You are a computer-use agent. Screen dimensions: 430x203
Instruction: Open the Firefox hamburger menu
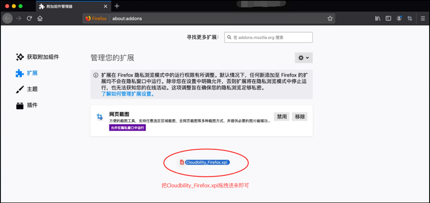422,19
